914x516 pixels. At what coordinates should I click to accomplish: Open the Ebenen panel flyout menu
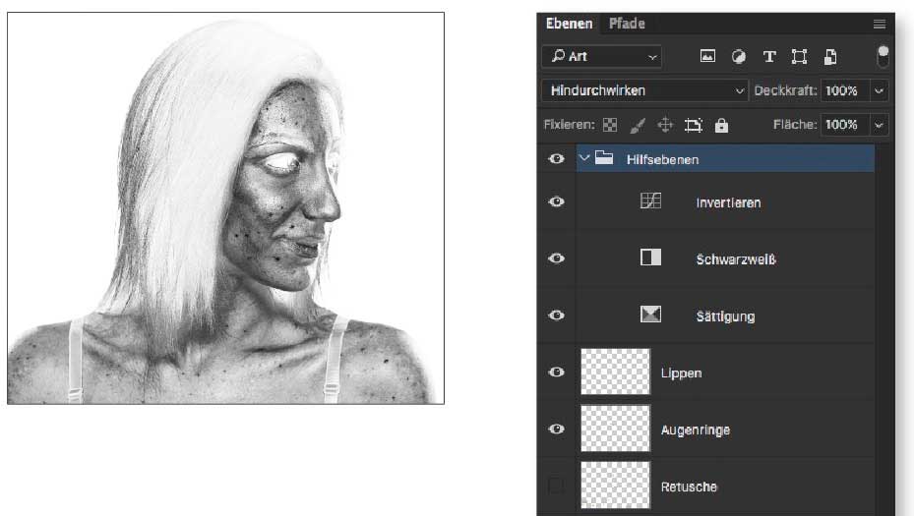(x=879, y=24)
